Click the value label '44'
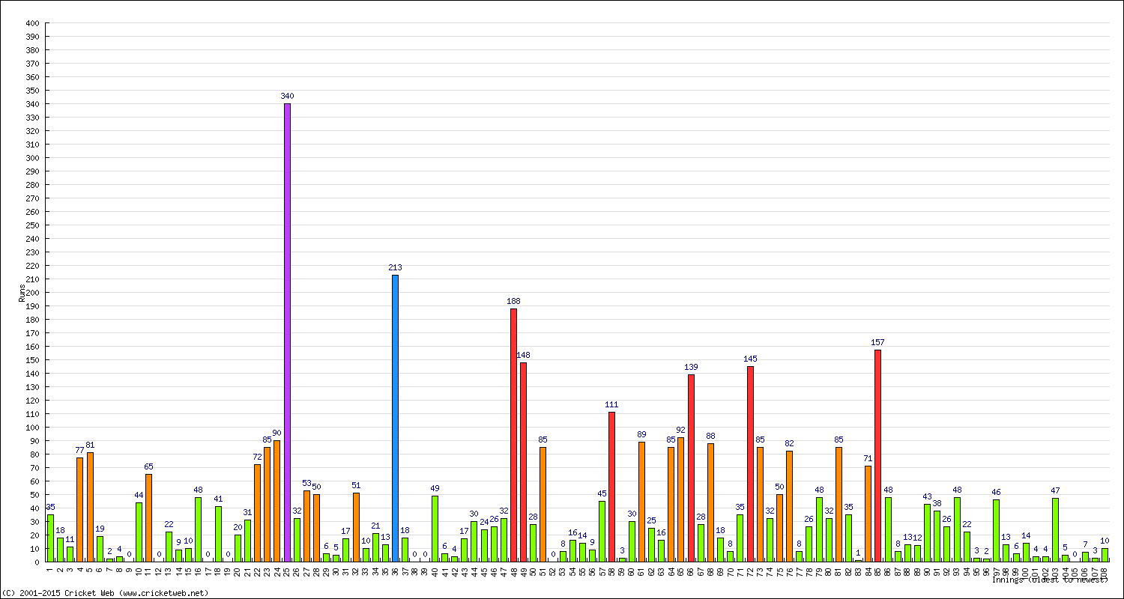This screenshot has width=1124, height=599. pos(139,495)
